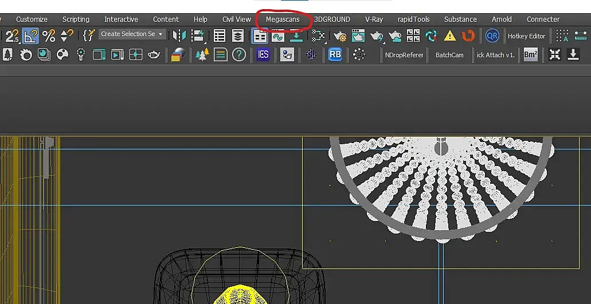Open the Substance menu
591x304 pixels.
(x=460, y=19)
